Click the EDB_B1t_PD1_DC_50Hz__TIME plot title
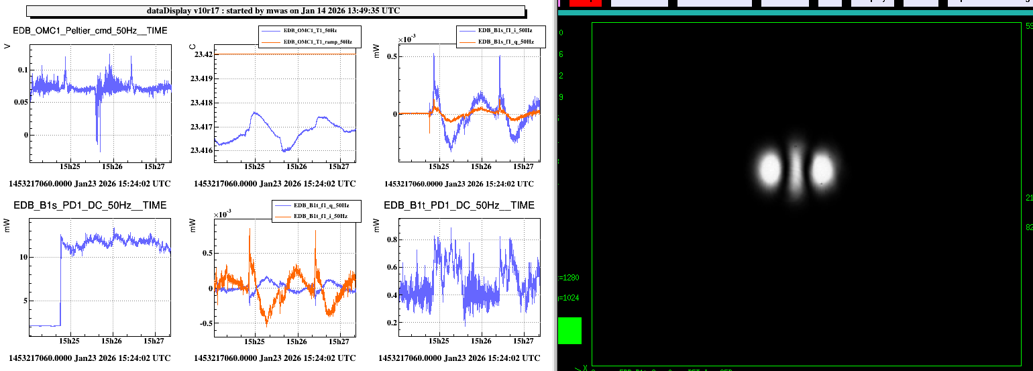This screenshot has width=1033, height=371. 459,205
